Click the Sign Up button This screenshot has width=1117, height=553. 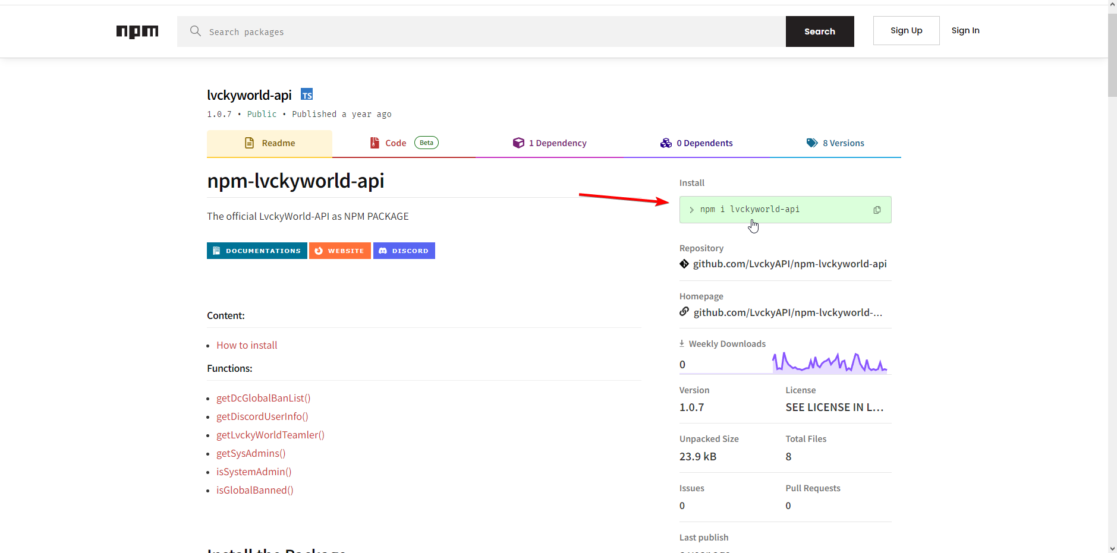click(x=906, y=31)
